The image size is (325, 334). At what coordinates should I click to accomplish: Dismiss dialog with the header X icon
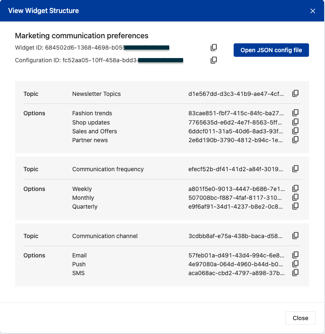[x=313, y=11]
